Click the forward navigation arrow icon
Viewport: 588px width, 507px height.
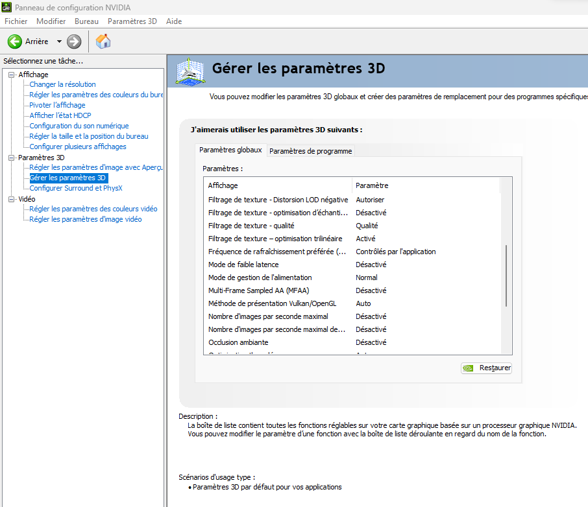coord(74,41)
